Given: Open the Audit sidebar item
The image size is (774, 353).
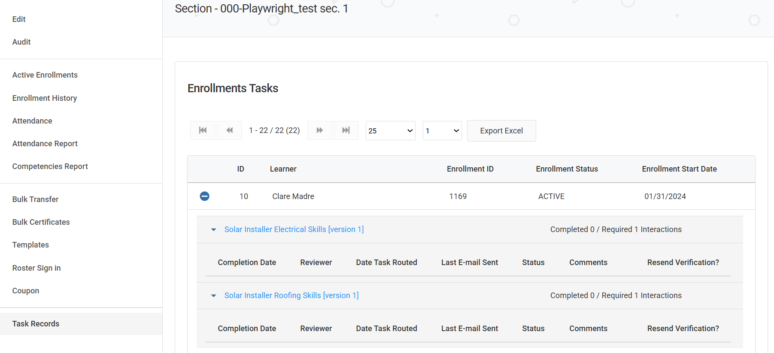Looking at the screenshot, I should (21, 42).
